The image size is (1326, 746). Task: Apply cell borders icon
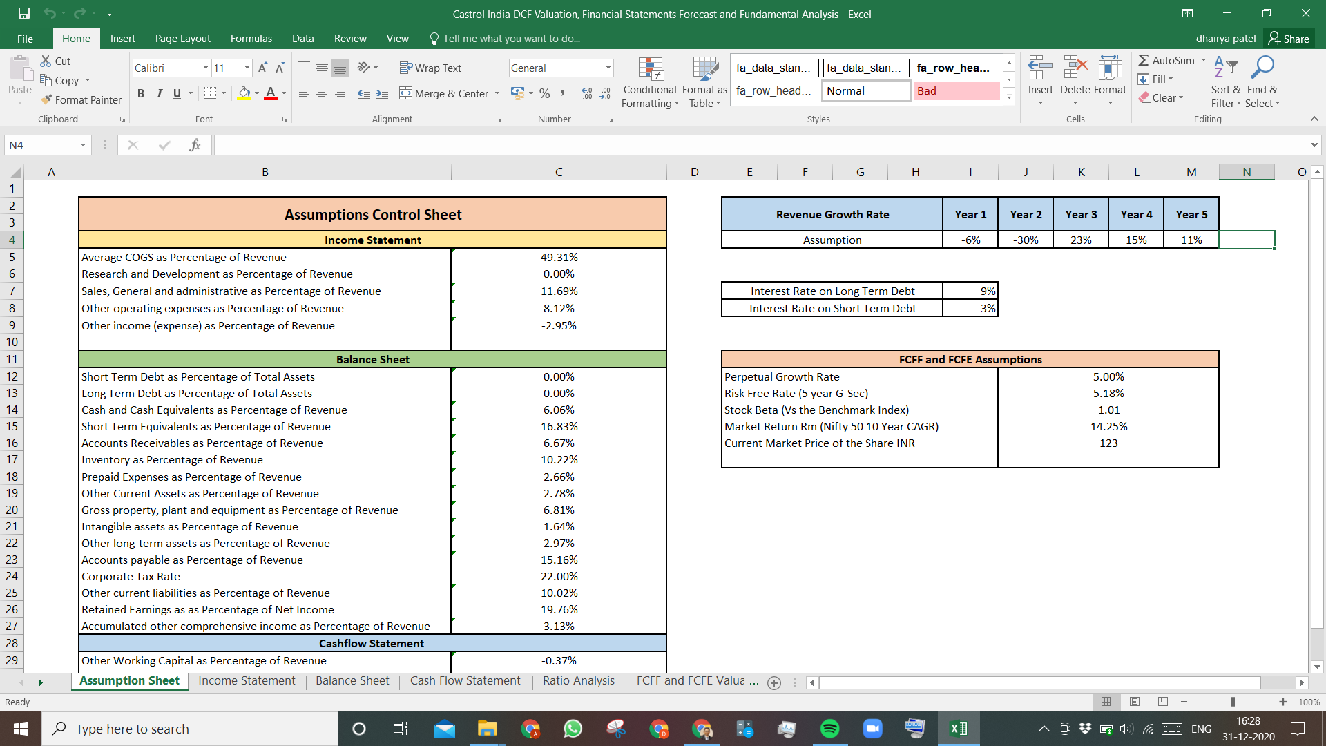click(x=211, y=93)
